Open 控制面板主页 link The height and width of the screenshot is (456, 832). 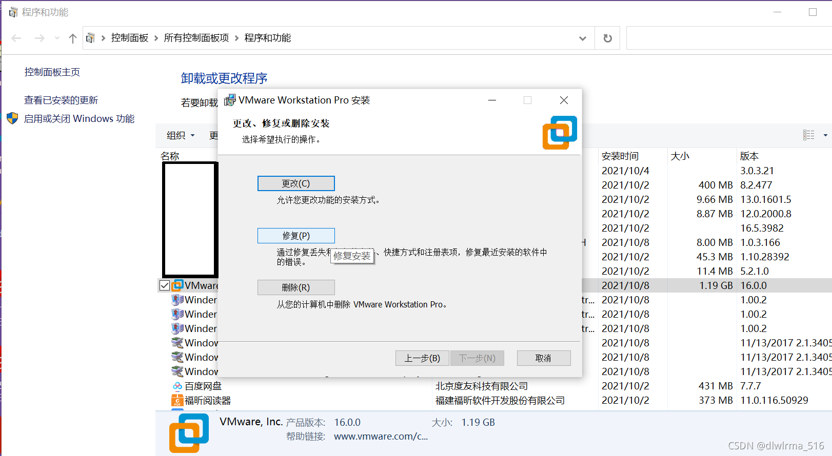pos(52,72)
